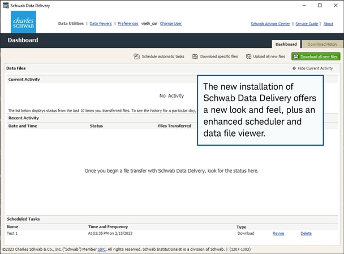Click the No Activity text
Screen dimensions: 344x254
point(171,96)
